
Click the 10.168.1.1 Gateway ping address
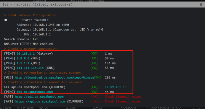[x=25, y=53]
